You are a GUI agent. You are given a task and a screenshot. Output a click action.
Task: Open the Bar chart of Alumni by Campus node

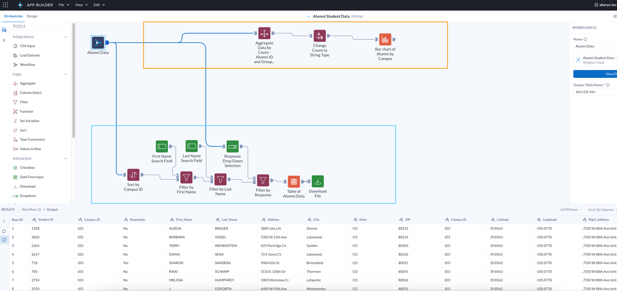(385, 39)
